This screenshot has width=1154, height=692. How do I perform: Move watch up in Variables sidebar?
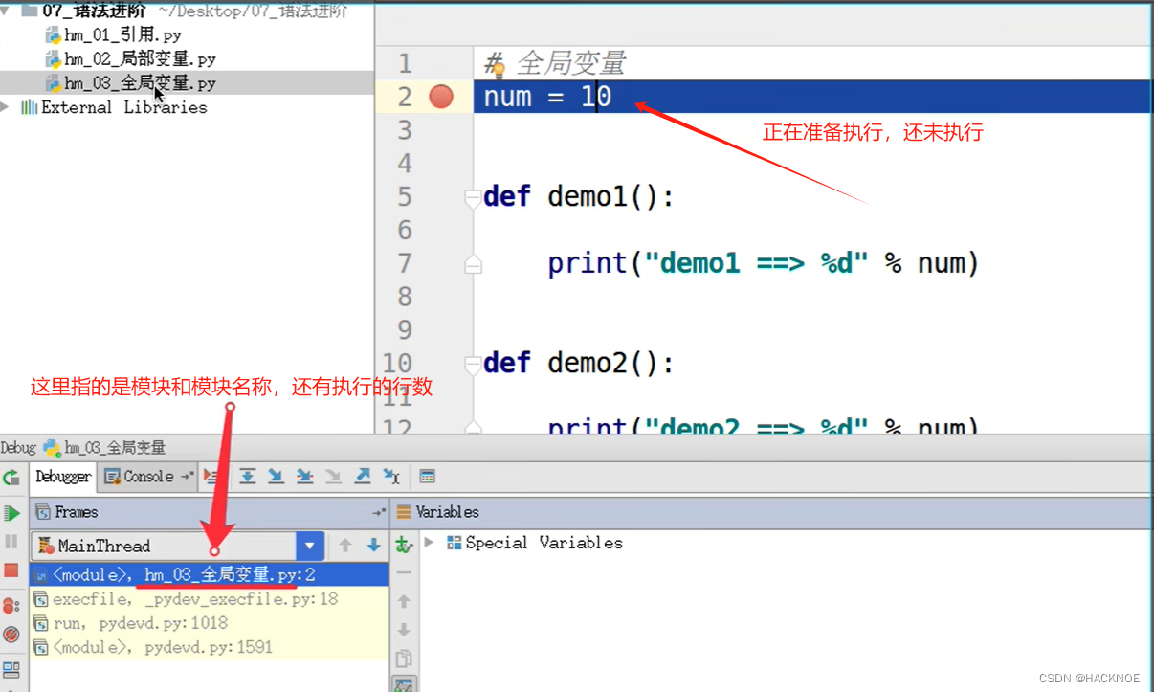(404, 601)
